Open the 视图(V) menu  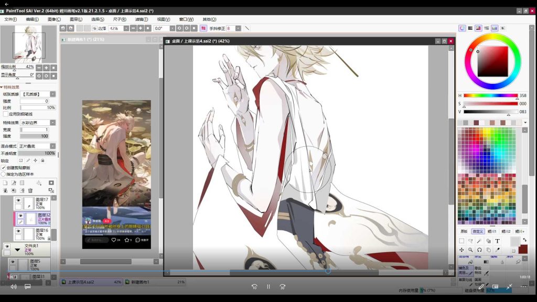tap(164, 19)
